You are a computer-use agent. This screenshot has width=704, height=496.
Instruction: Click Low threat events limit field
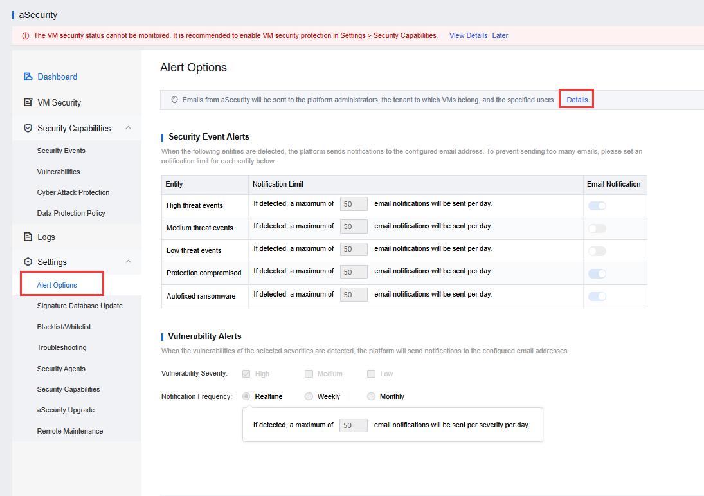coord(354,249)
